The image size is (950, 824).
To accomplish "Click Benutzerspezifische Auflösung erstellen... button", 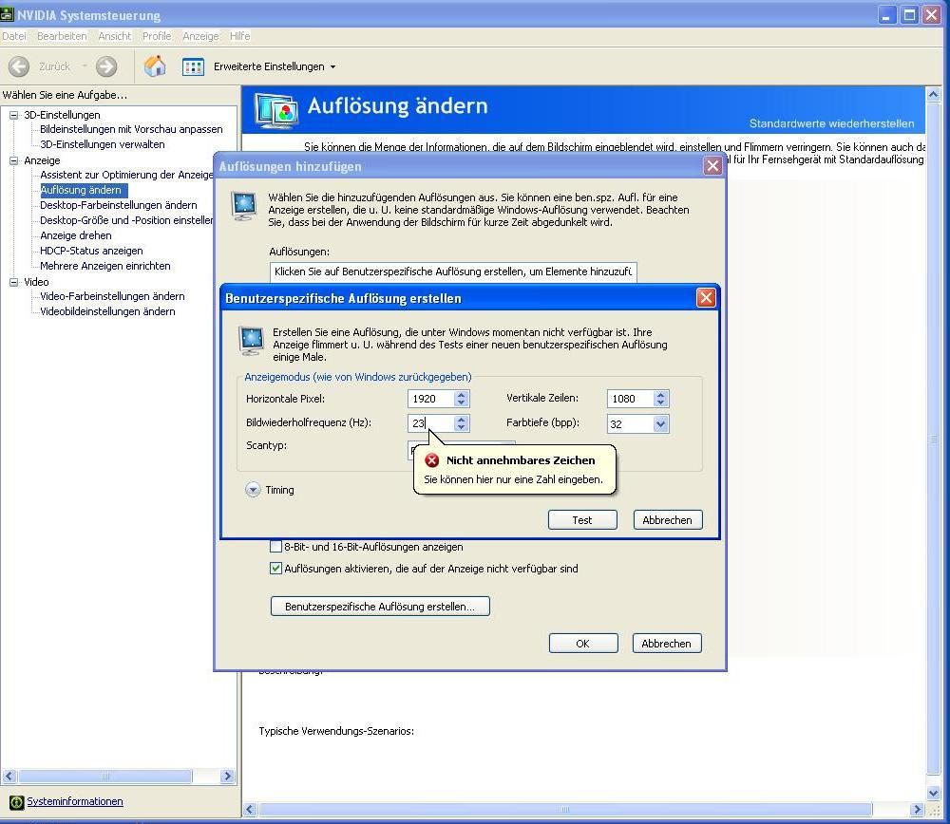I will pos(380,606).
